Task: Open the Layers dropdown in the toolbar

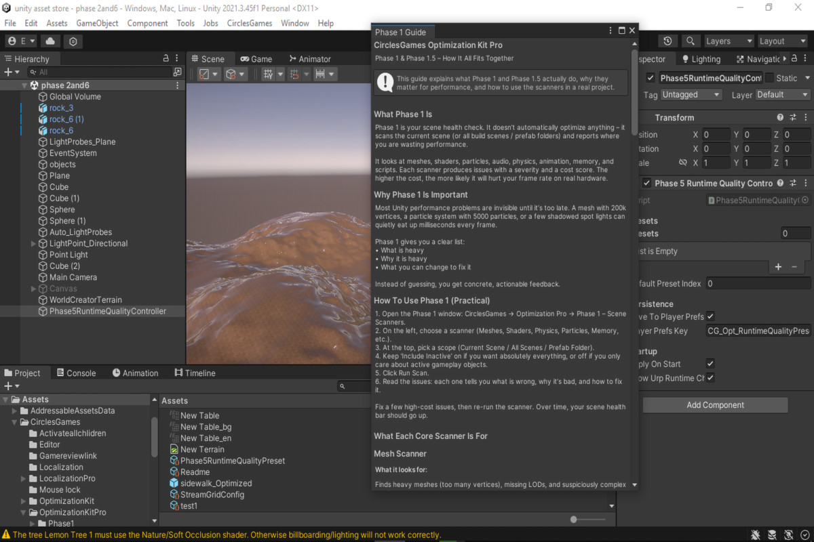Action: click(x=728, y=41)
